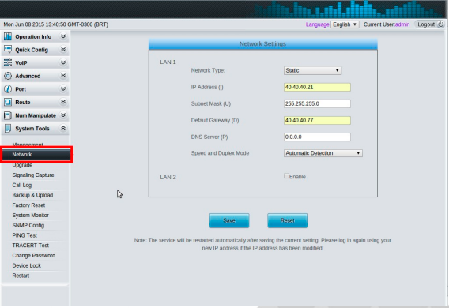449x308 pixels.
Task: Click the Port info icon
Action: tap(8, 89)
